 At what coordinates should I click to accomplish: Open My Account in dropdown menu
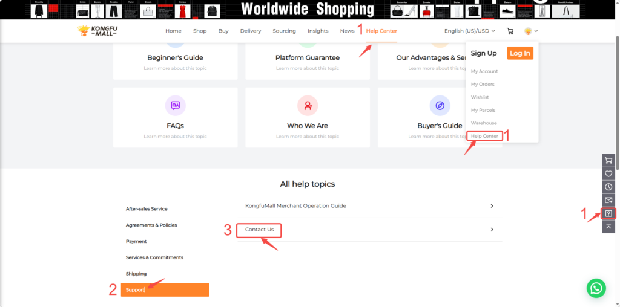(484, 71)
